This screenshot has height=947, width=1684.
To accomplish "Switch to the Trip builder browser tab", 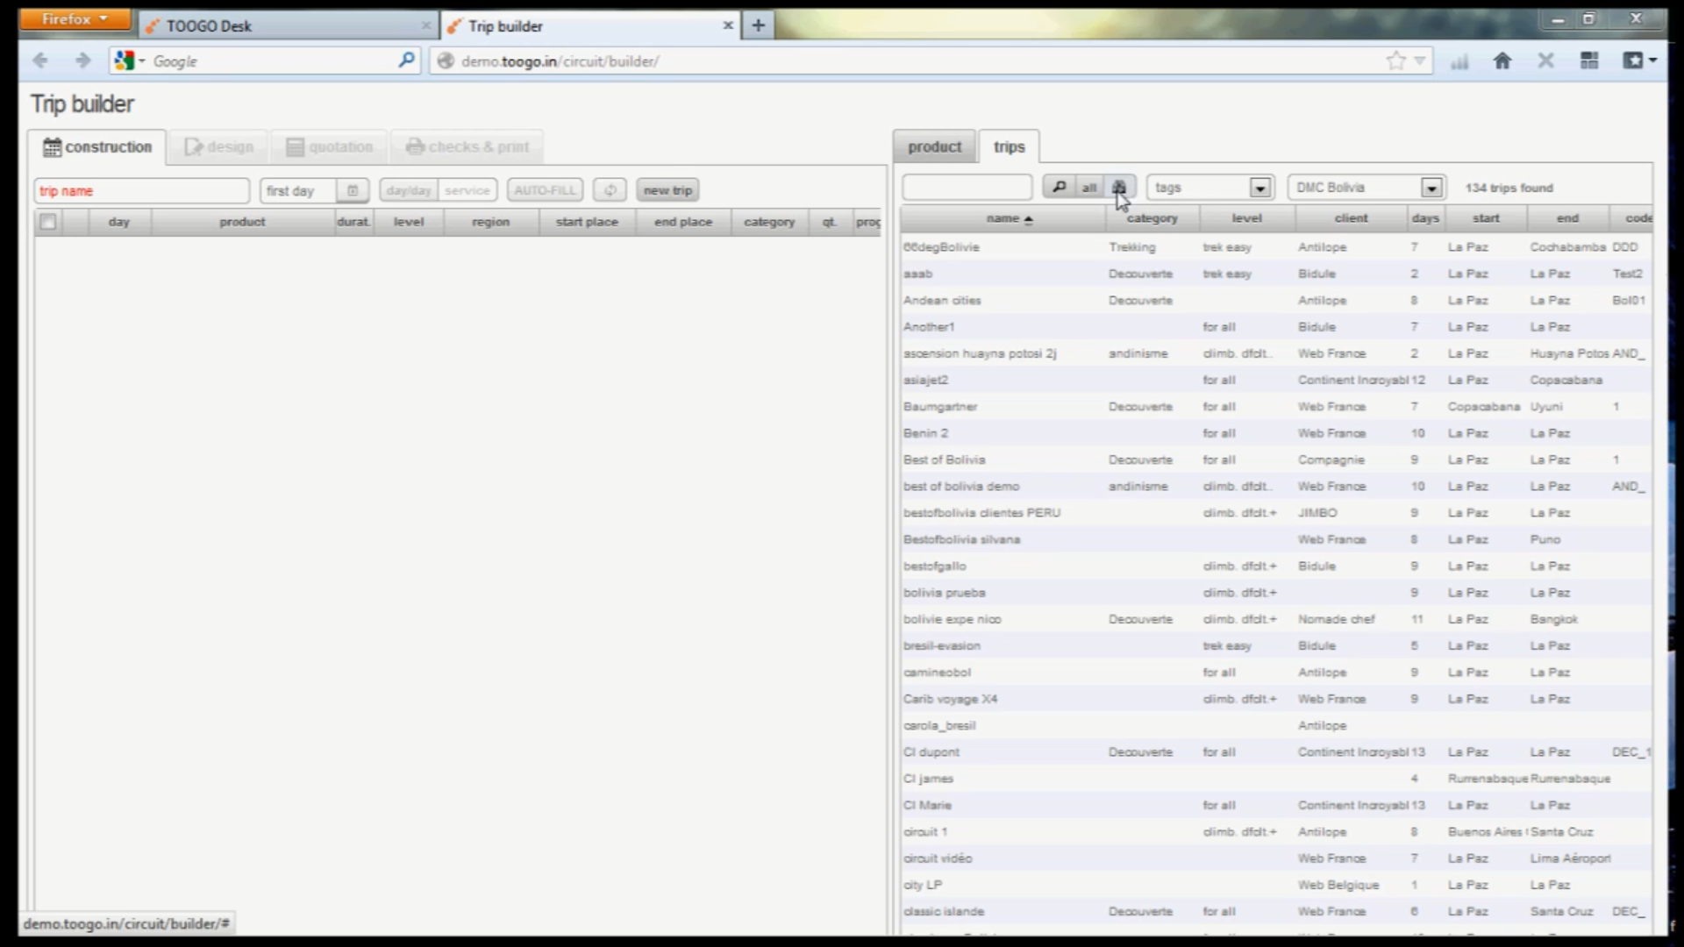I will (x=588, y=25).
